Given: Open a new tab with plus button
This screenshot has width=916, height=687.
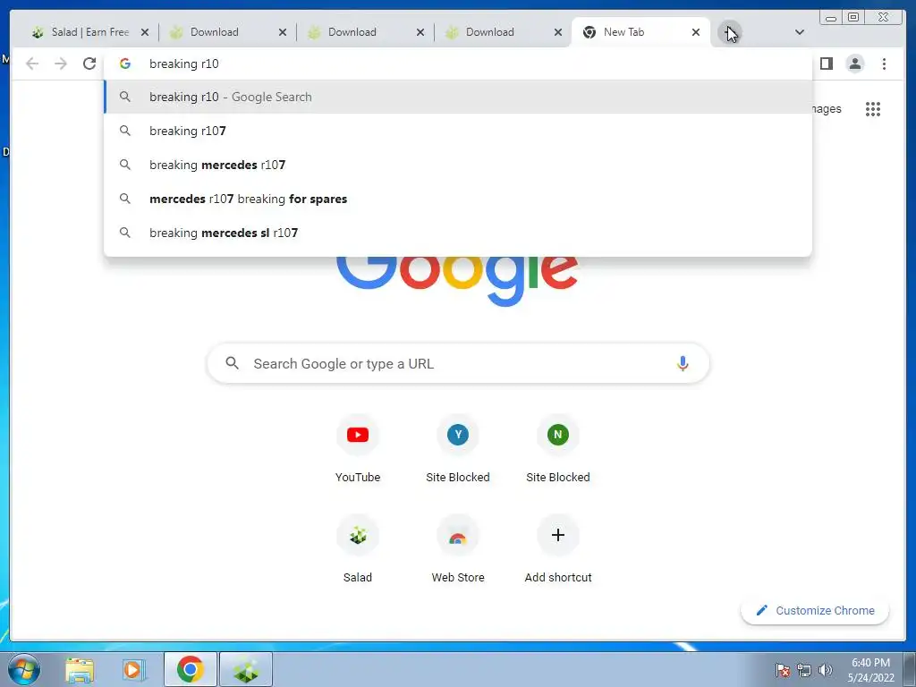Looking at the screenshot, I should (x=729, y=33).
